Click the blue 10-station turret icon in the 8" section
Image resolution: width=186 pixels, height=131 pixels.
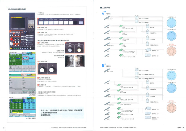click(171, 75)
